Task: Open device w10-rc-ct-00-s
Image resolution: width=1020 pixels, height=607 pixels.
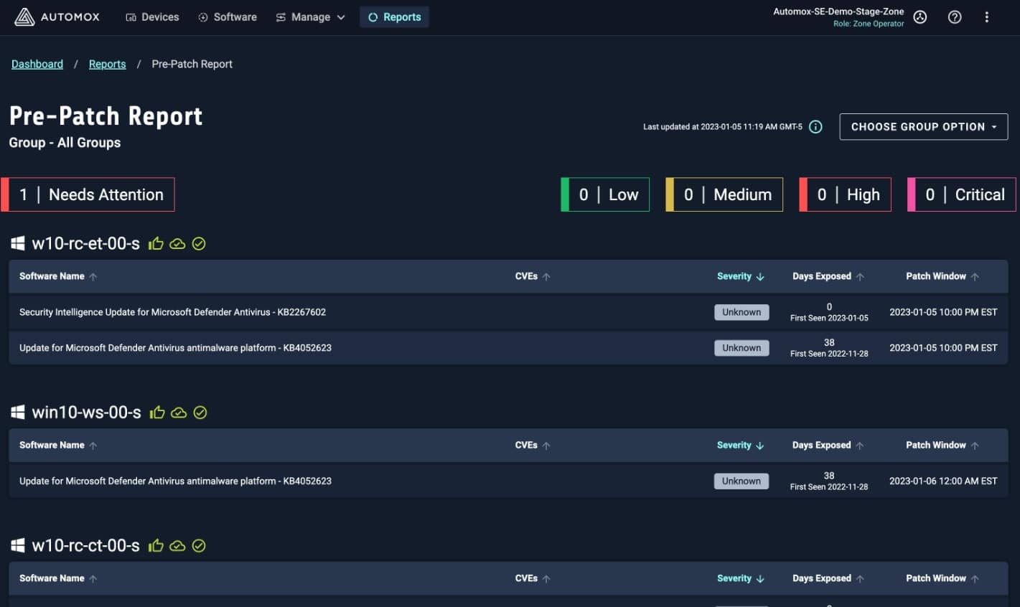Action: click(86, 546)
